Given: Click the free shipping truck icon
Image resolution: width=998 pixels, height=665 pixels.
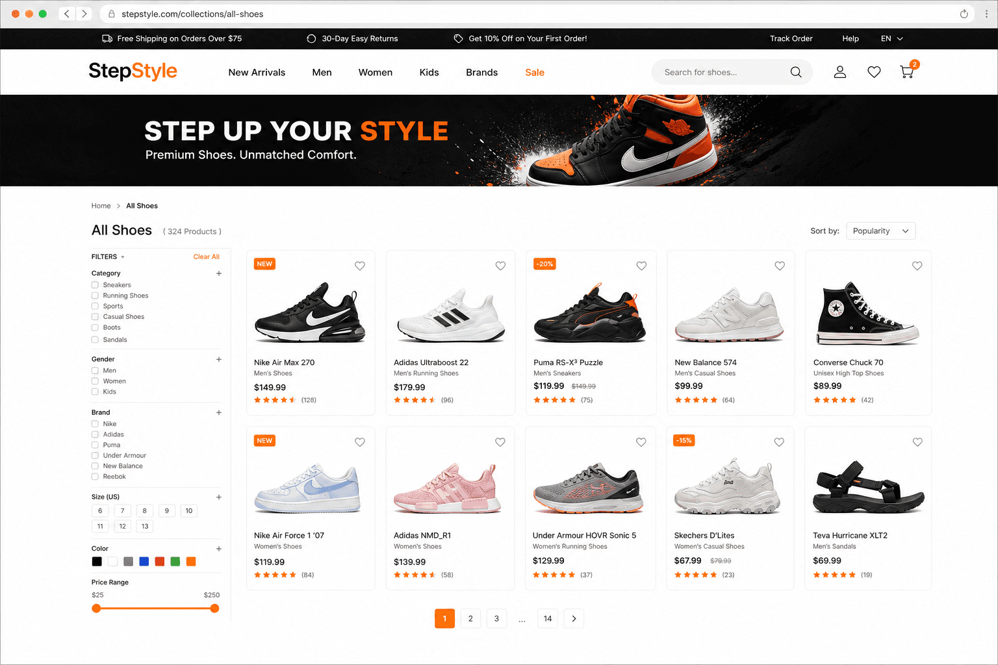Looking at the screenshot, I should (x=107, y=38).
